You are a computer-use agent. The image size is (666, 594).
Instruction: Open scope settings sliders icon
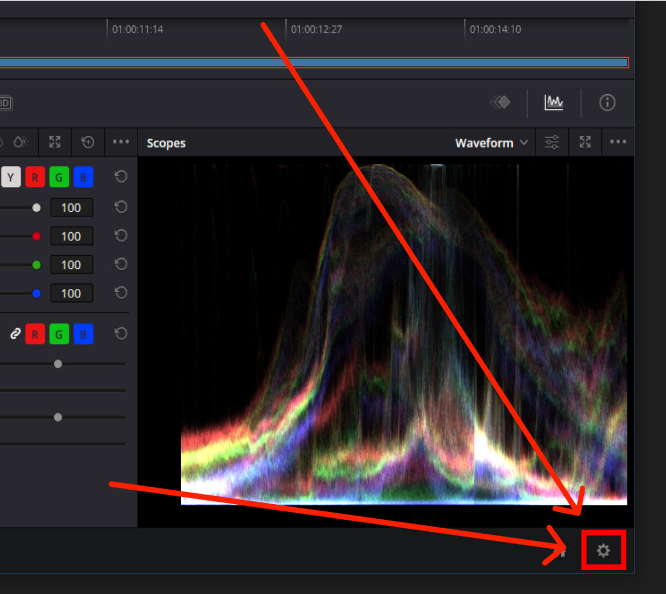pyautogui.click(x=552, y=142)
